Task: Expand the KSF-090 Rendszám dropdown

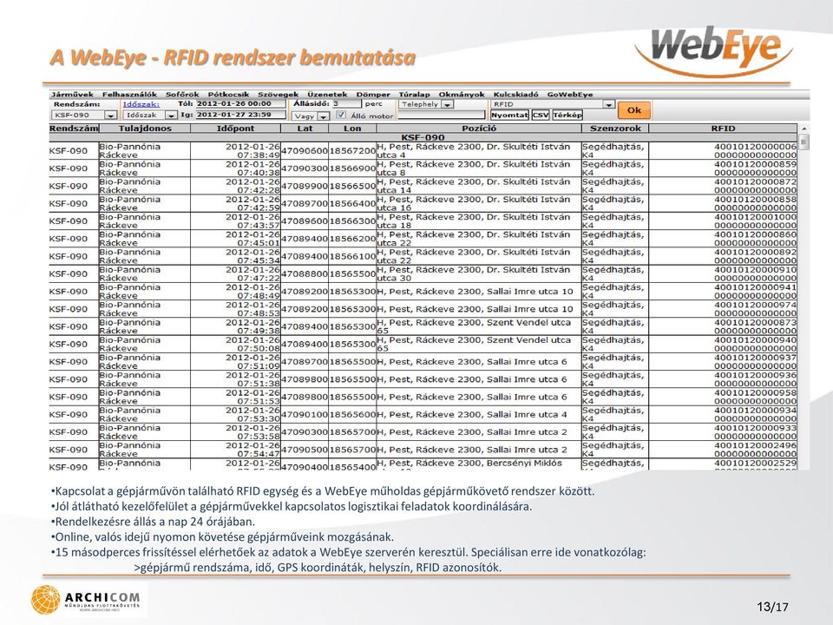Action: pos(110,115)
